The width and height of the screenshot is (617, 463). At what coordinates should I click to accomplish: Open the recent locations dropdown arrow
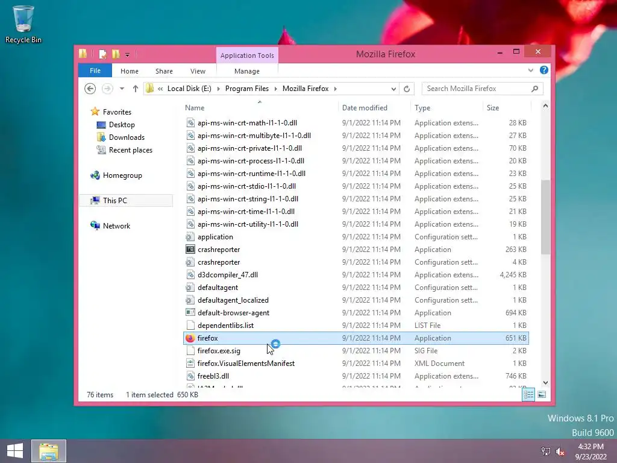[x=122, y=89]
